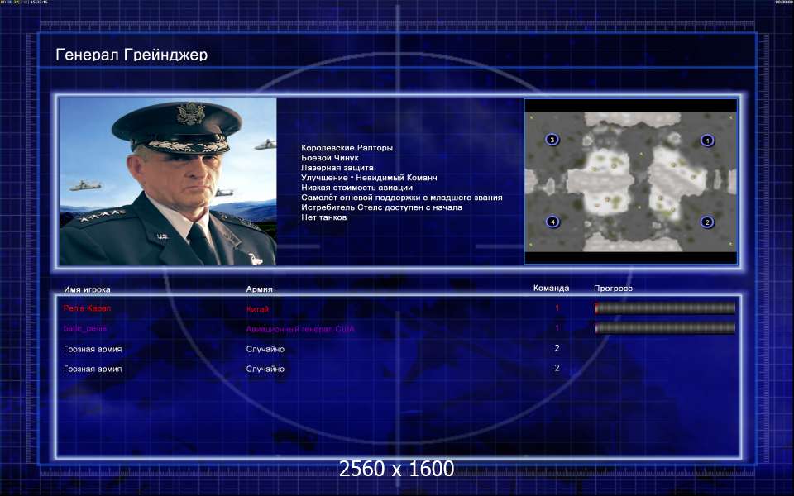This screenshot has width=794, height=496.
Task: Click the progress bar in the Китай row
Action: tap(664, 308)
